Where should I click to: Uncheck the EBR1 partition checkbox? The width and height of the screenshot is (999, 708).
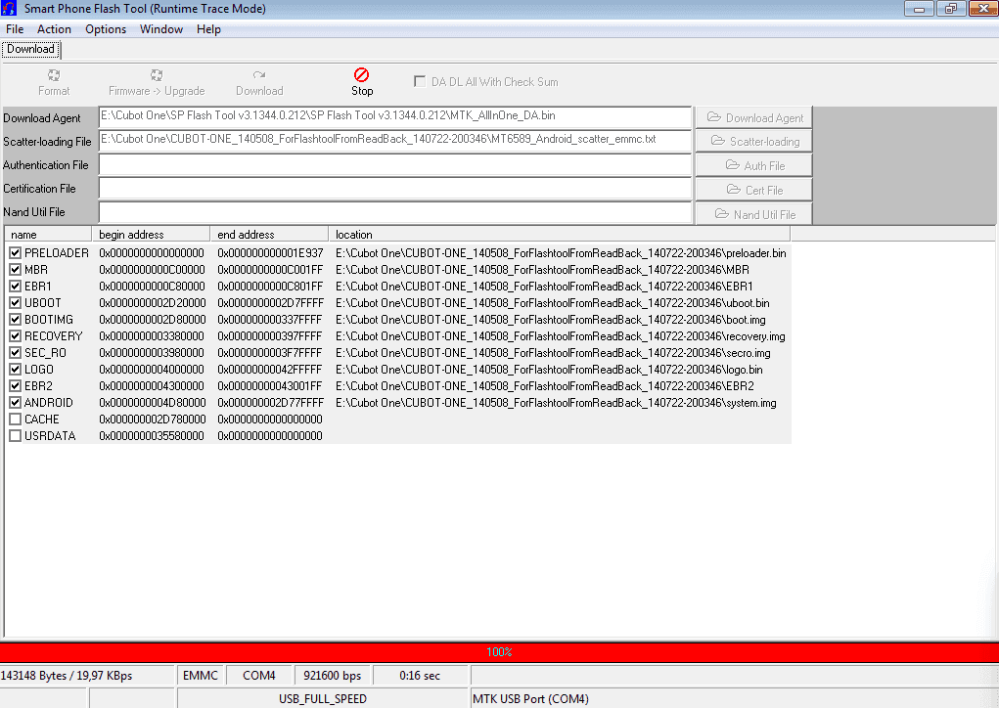click(x=16, y=287)
